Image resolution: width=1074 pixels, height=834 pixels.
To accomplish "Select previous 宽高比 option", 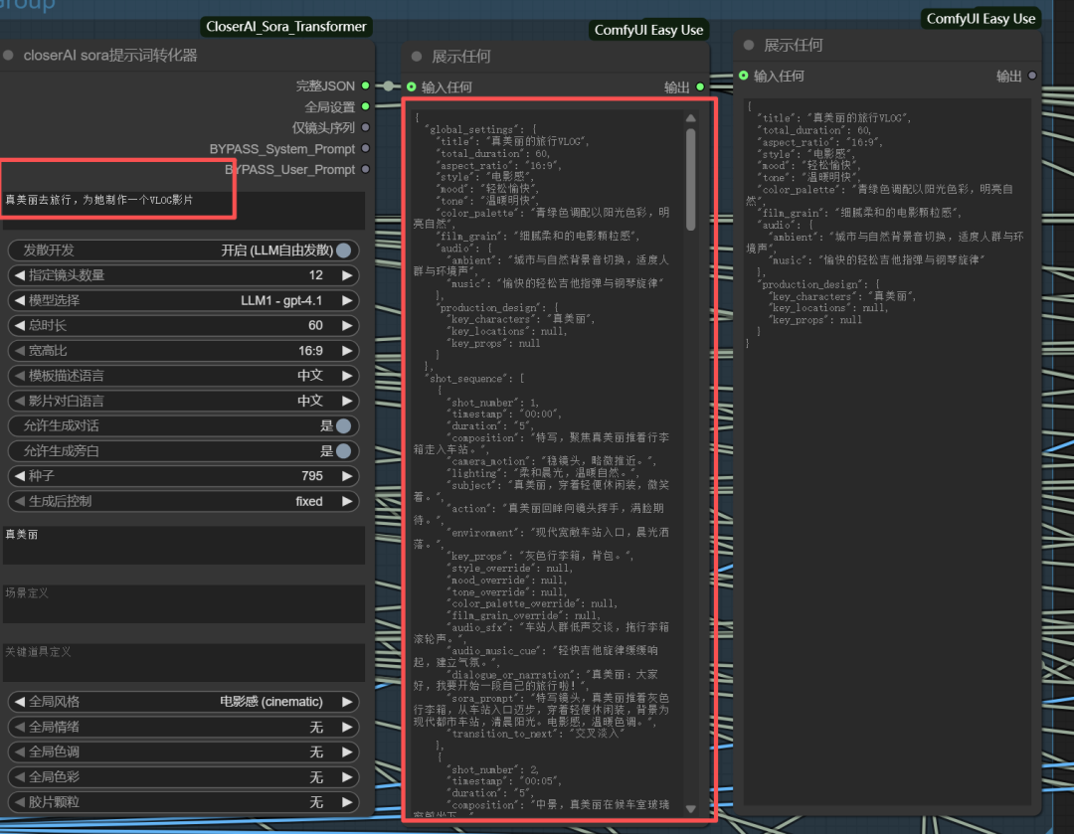I will [19, 351].
